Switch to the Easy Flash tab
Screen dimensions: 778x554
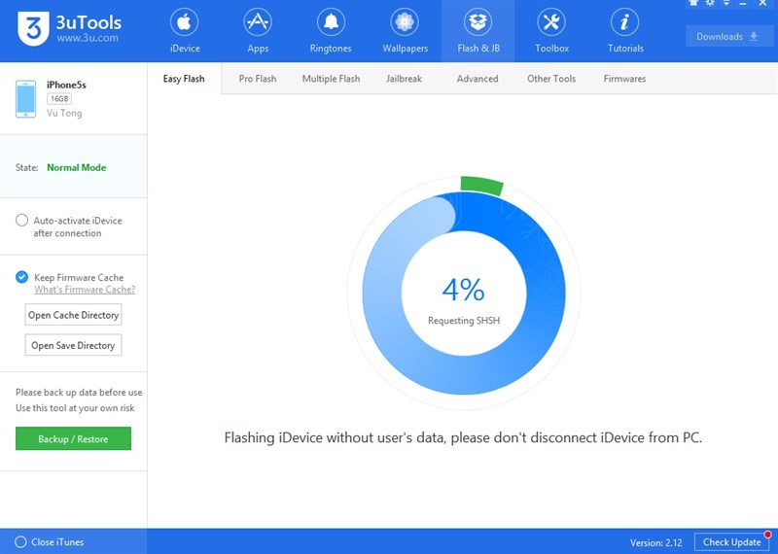point(184,79)
